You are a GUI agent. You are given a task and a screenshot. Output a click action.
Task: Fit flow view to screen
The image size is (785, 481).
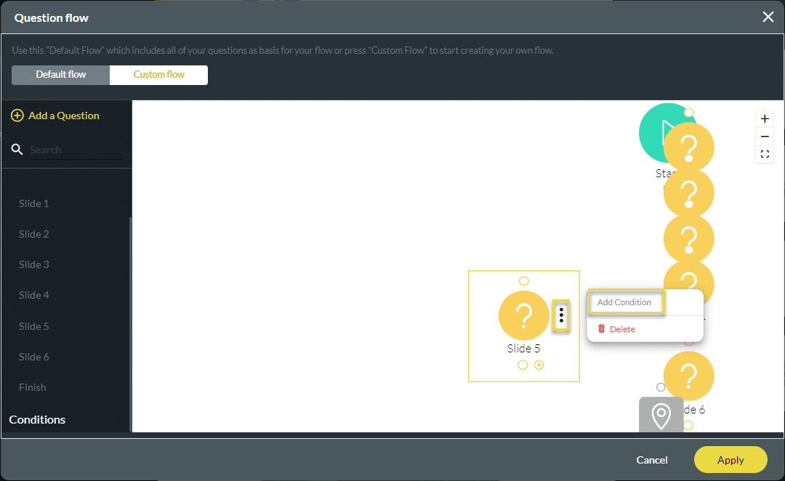tap(765, 154)
